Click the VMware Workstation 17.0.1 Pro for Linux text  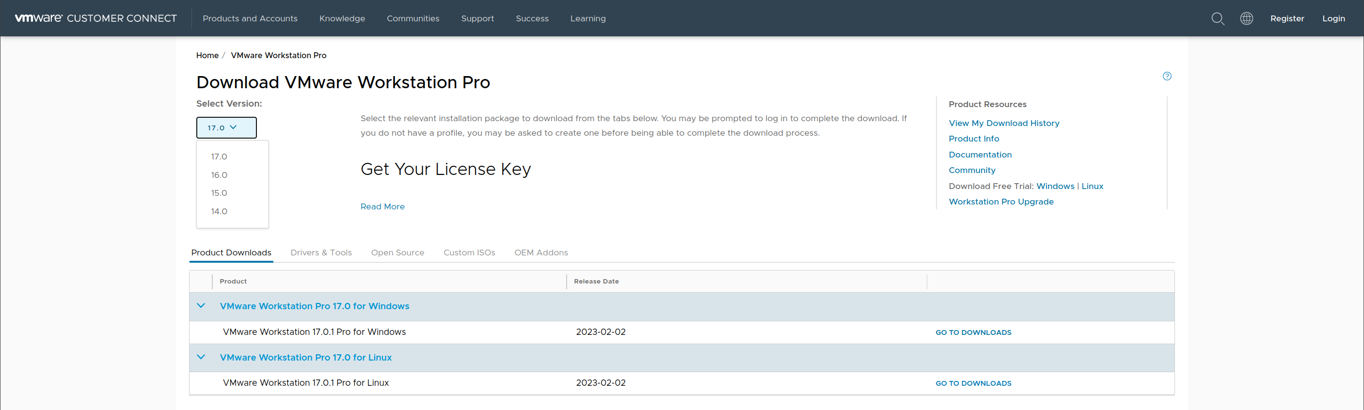305,383
